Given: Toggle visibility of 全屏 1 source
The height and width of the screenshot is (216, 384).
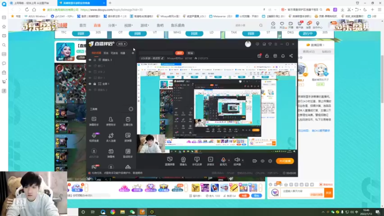Looking at the screenshot, I should pyautogui.click(x=90, y=84).
